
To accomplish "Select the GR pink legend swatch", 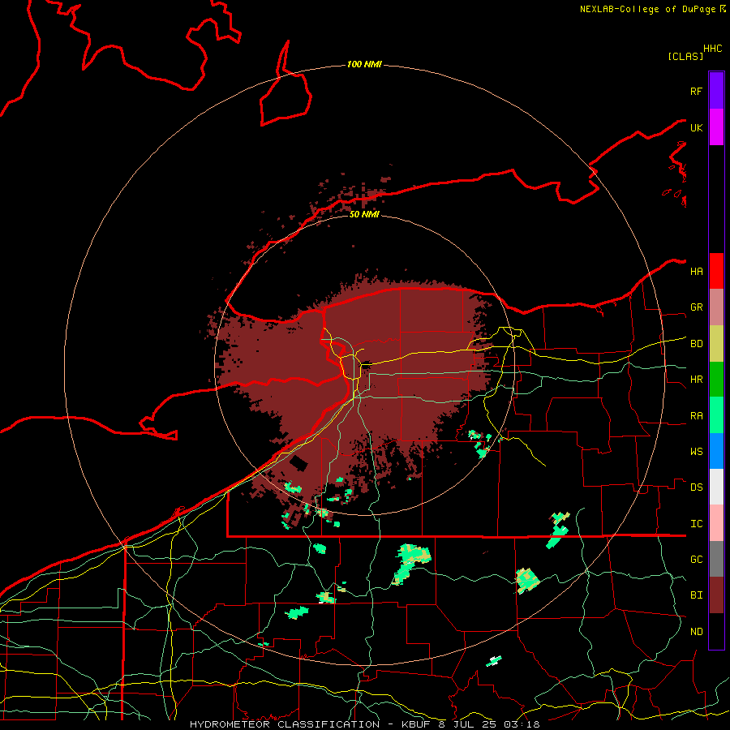I will (716, 307).
